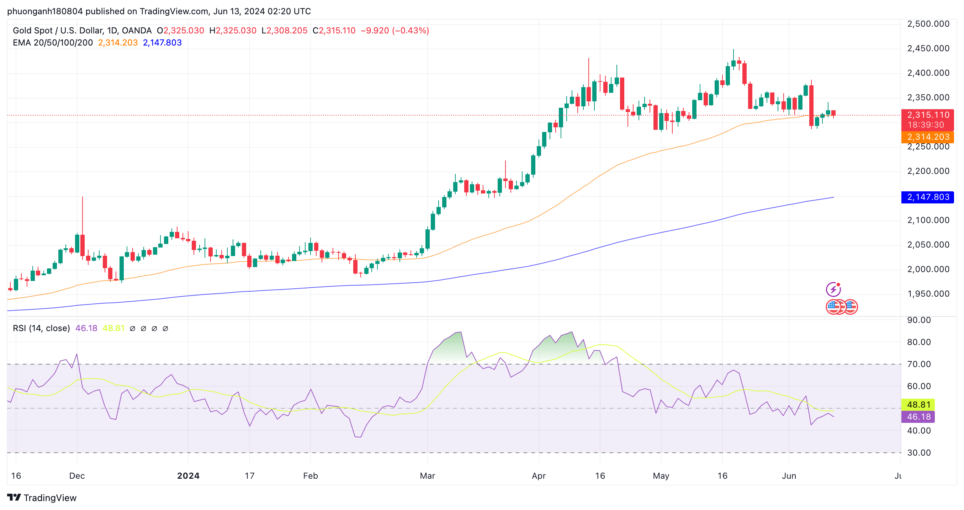This screenshot has width=964, height=510.
Task: Click the 1,950.000 price axis label
Action: click(x=928, y=294)
